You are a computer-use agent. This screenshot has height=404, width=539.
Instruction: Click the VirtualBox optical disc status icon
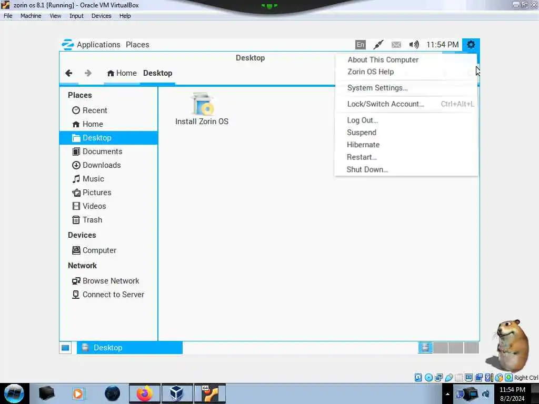[x=428, y=378]
